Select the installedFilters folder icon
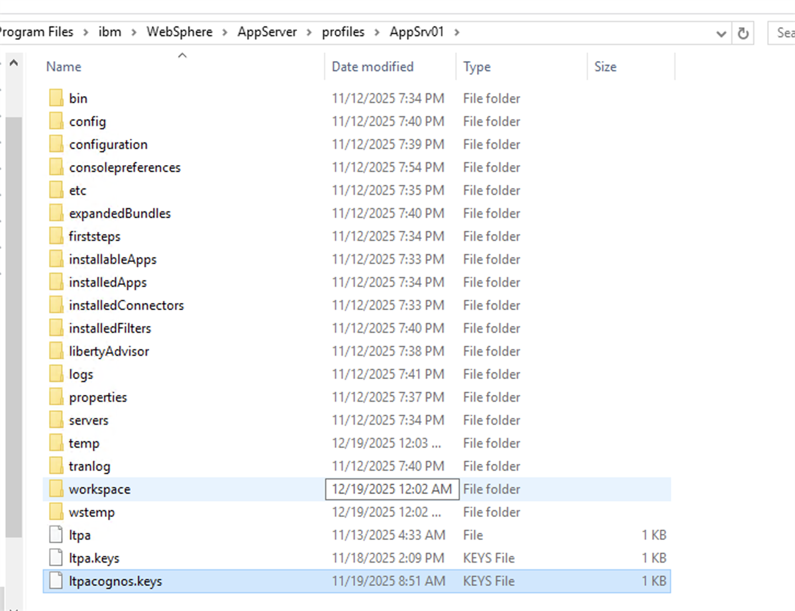The width and height of the screenshot is (795, 611). 56,328
